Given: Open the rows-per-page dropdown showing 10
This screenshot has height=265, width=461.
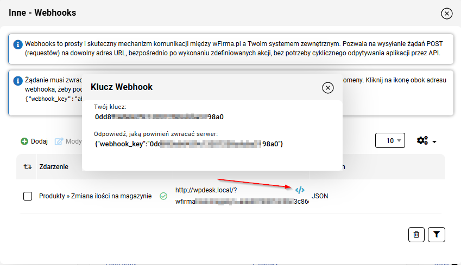Looking at the screenshot, I should coord(390,141).
